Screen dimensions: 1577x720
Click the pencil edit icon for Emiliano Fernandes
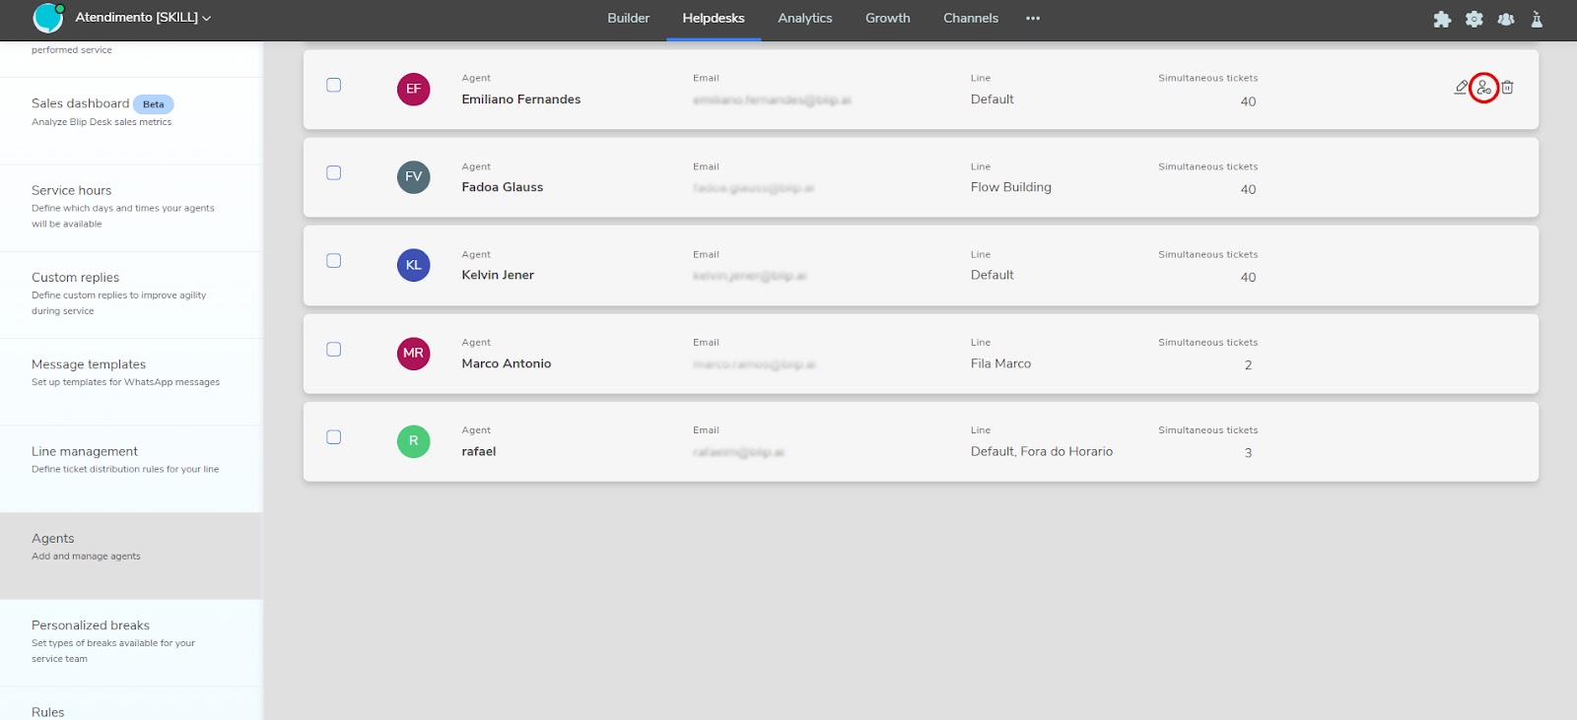[x=1461, y=88]
